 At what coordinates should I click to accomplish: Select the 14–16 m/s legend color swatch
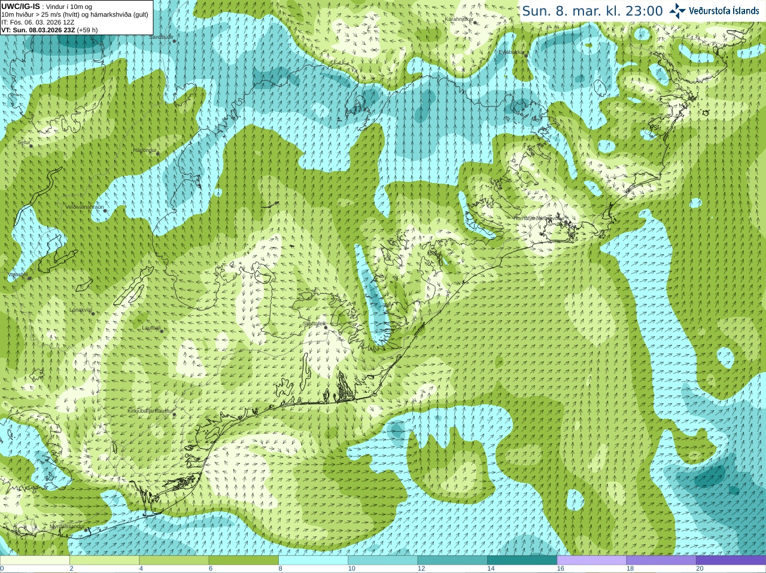point(522,560)
